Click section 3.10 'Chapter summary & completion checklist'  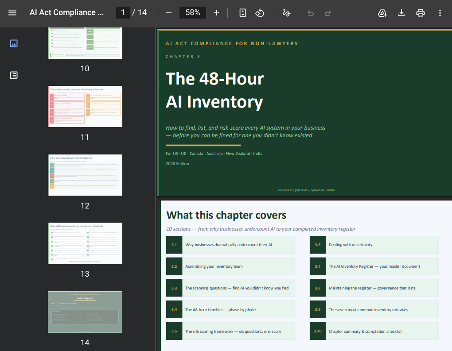tap(374, 331)
